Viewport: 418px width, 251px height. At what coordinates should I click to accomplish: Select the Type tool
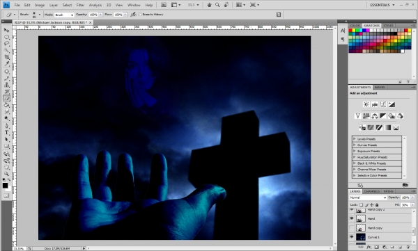(x=6, y=133)
